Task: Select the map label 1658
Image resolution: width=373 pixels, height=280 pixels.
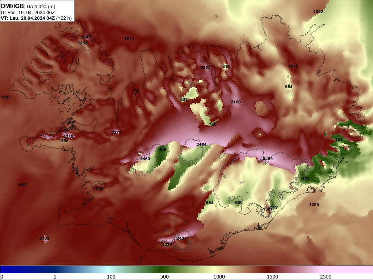Action: pos(98,189)
